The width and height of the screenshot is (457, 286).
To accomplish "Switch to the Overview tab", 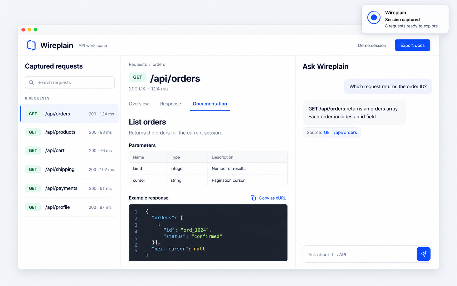I will (x=139, y=104).
